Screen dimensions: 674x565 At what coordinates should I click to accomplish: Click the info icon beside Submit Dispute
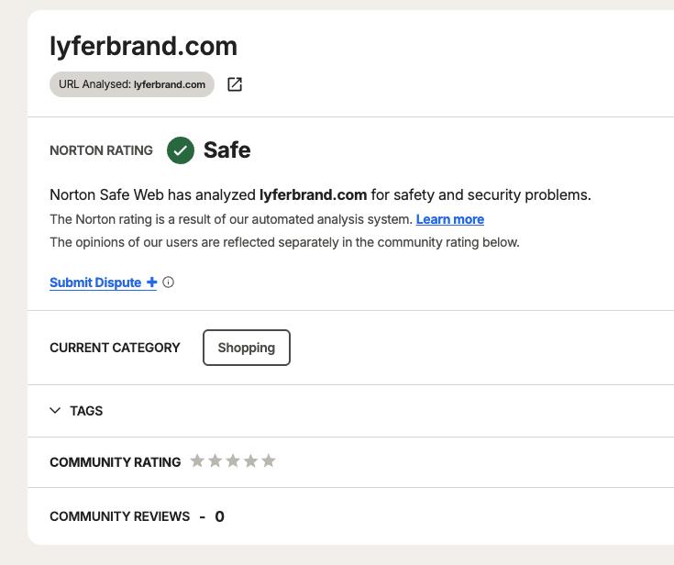point(169,282)
